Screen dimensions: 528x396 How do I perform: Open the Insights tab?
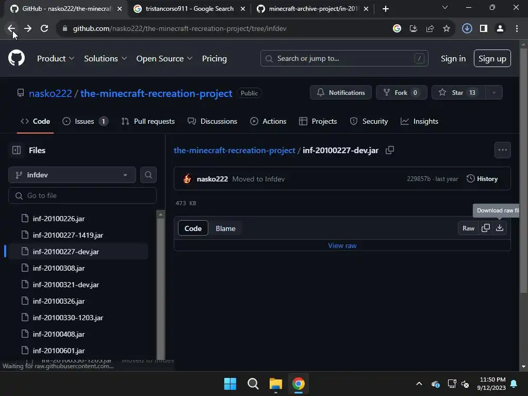[419, 121]
